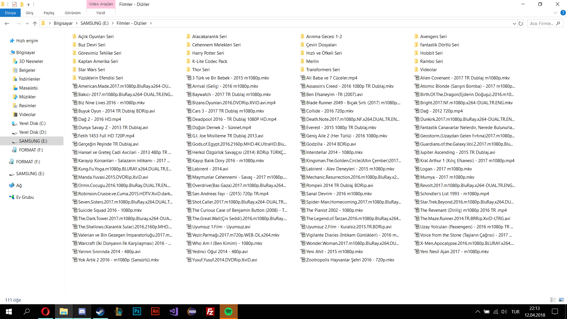Open the Dosya file menu
This screenshot has height=319, width=567.
click(10, 13)
